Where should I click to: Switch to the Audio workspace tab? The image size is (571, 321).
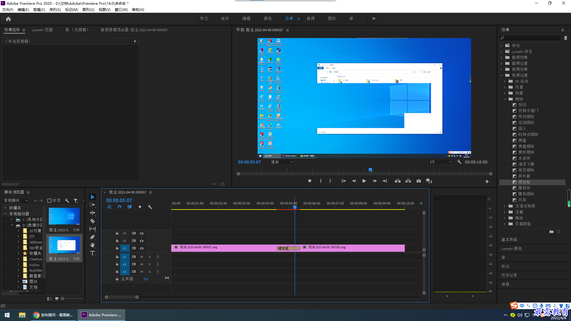(x=310, y=18)
